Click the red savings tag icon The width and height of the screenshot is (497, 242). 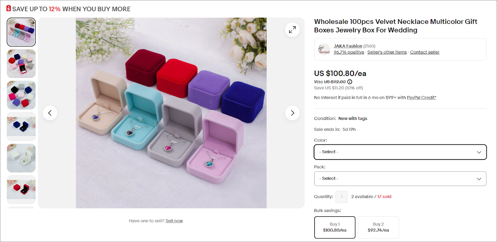9,8
